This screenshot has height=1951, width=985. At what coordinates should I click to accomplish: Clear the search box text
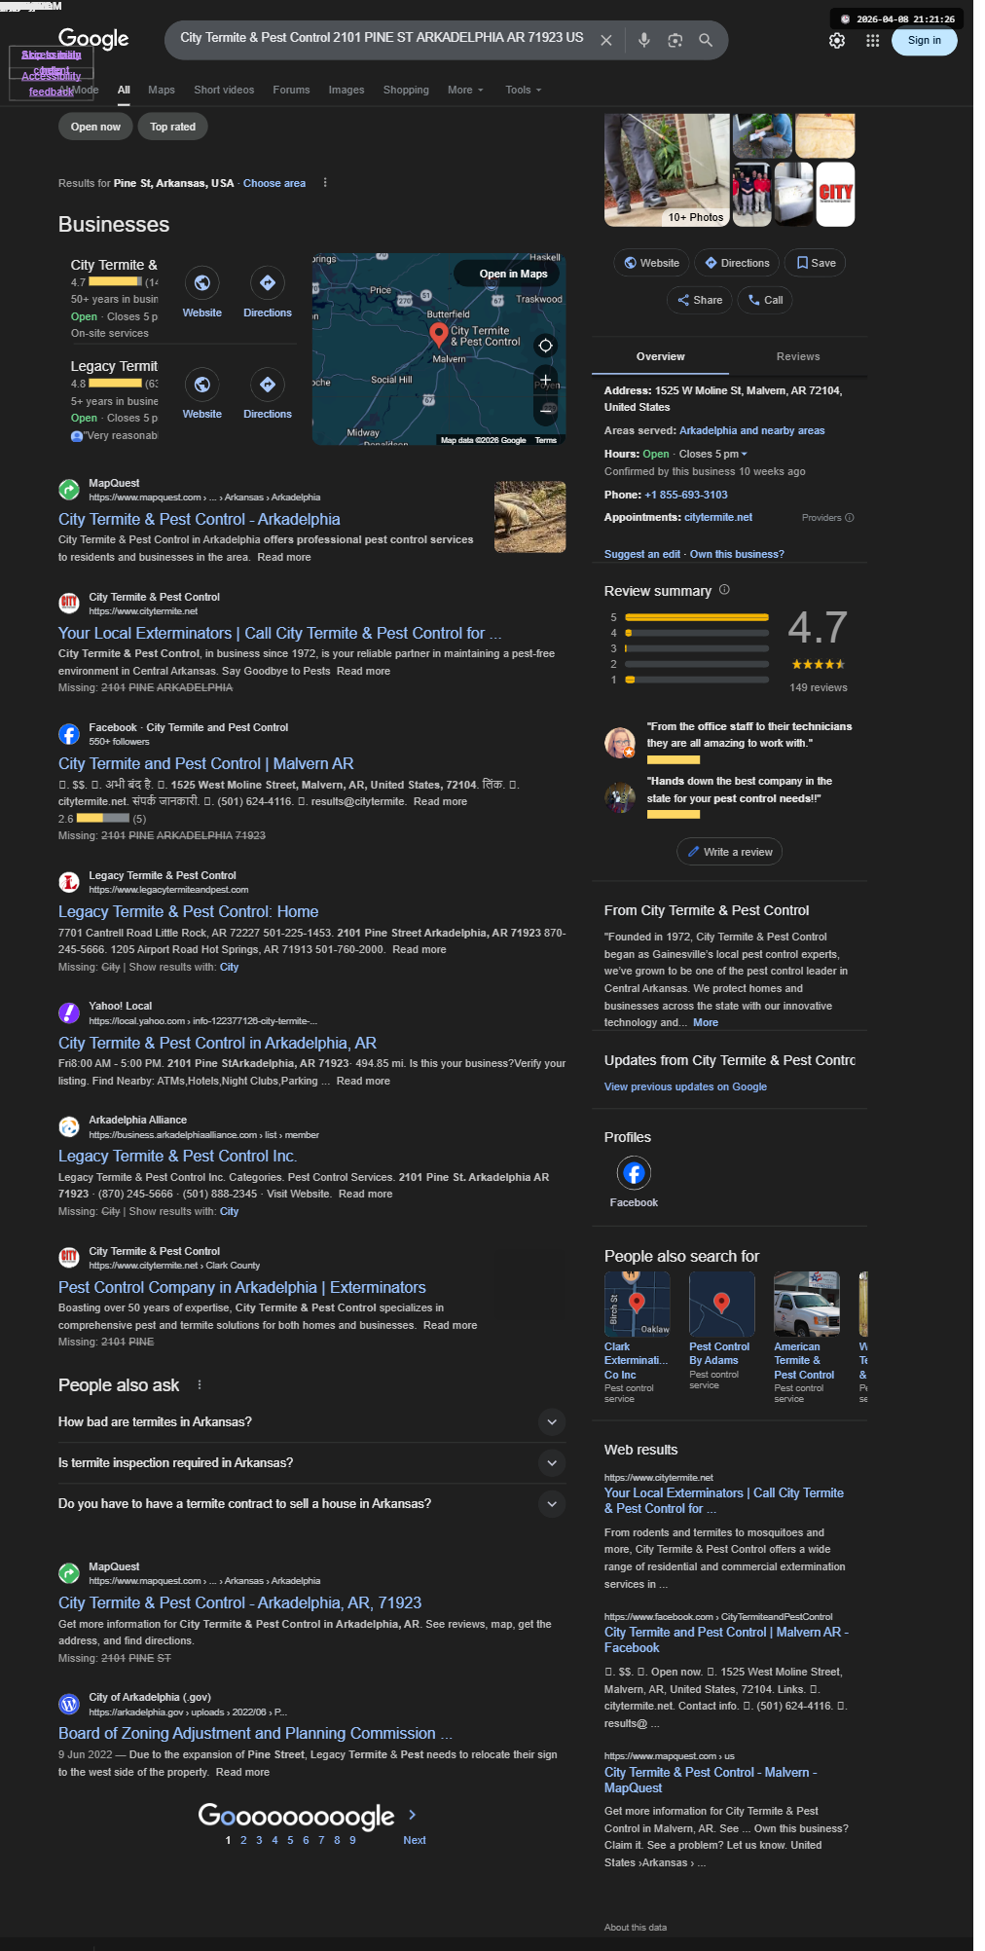[605, 40]
